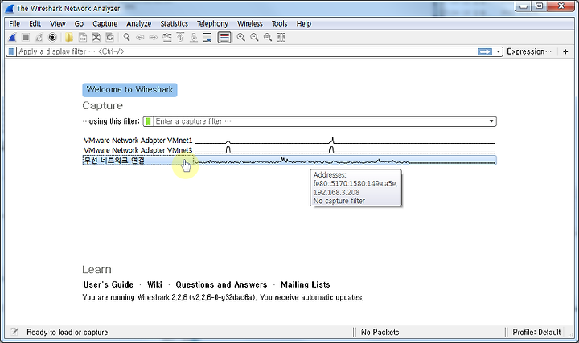Zoom out main window text
Viewport: 579px width, 343px height.
[x=254, y=37]
